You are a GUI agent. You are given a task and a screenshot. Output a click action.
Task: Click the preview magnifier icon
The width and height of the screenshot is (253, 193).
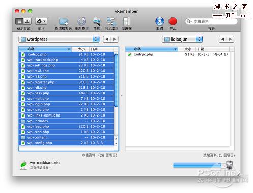[x=97, y=22]
